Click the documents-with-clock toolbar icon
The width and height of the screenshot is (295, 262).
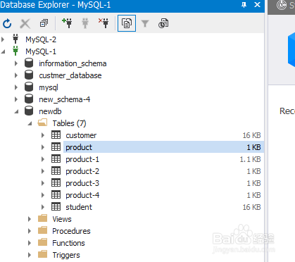coord(163,23)
